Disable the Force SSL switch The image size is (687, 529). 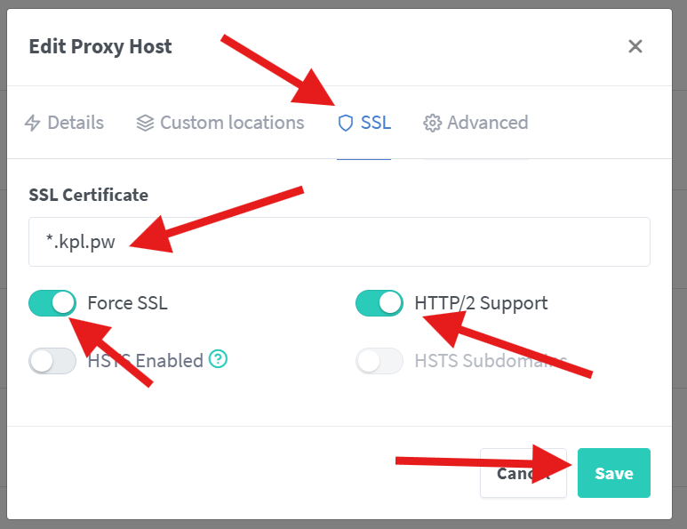(52, 303)
